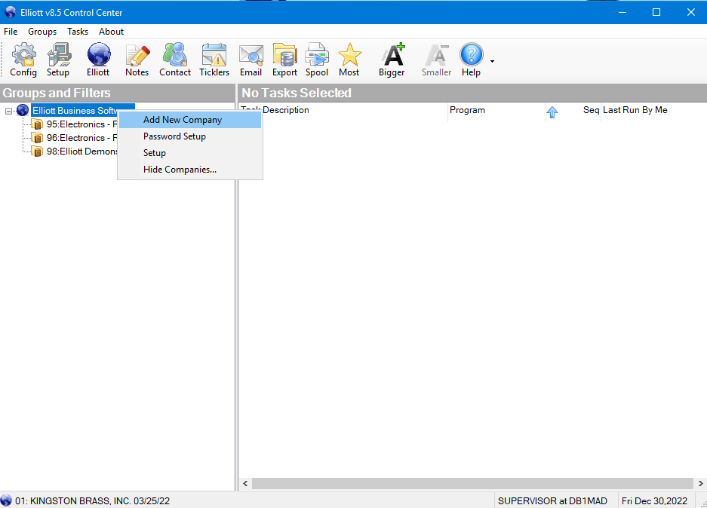
Task: Launch Elliott from the globe icon
Action: click(98, 60)
